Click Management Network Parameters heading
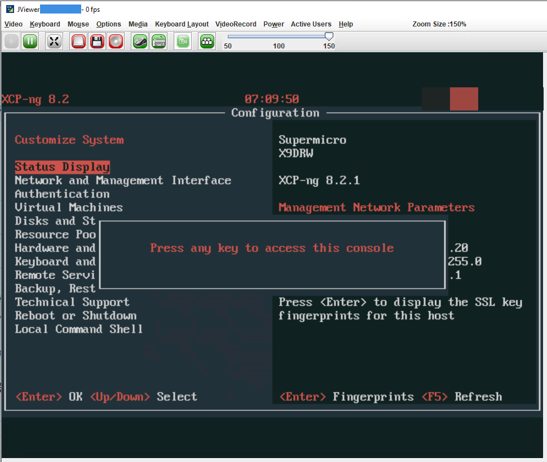Image resolution: width=547 pixels, height=462 pixels. (376, 208)
